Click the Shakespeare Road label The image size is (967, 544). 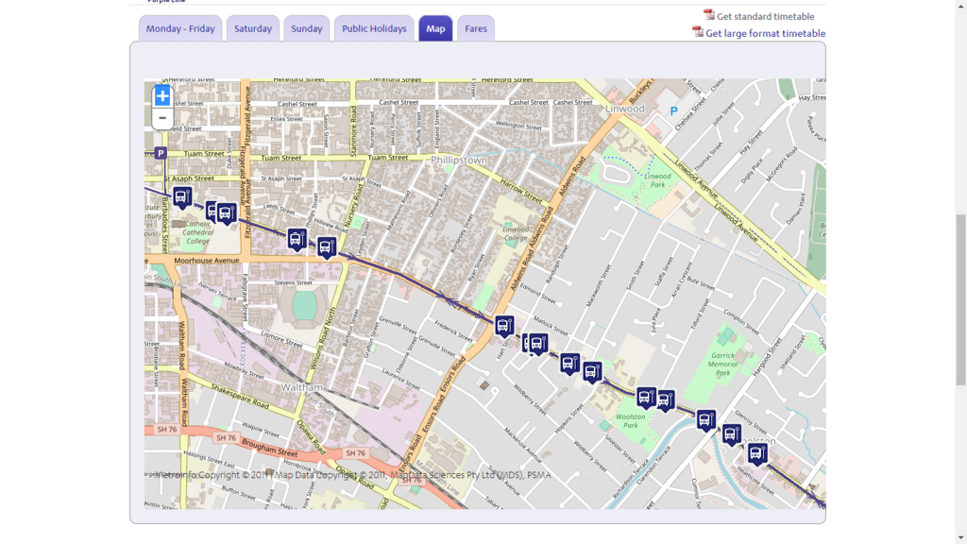coord(240,396)
